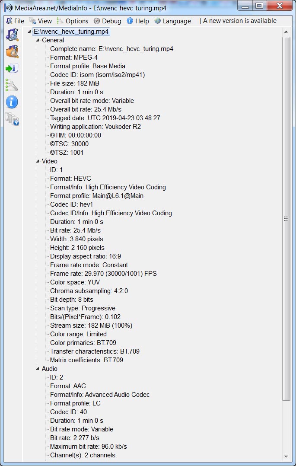Click the vertical scrollbar thumb

tap(286, 218)
